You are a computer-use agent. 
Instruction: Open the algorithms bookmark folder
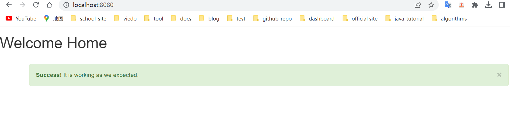click(449, 19)
